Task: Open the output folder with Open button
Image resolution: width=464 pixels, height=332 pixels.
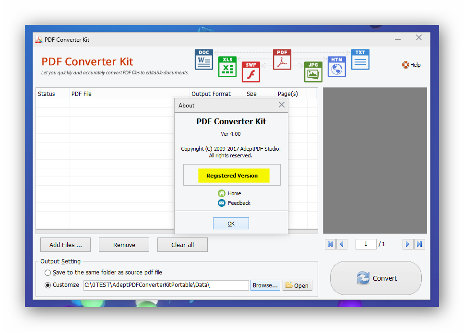Action: click(297, 285)
